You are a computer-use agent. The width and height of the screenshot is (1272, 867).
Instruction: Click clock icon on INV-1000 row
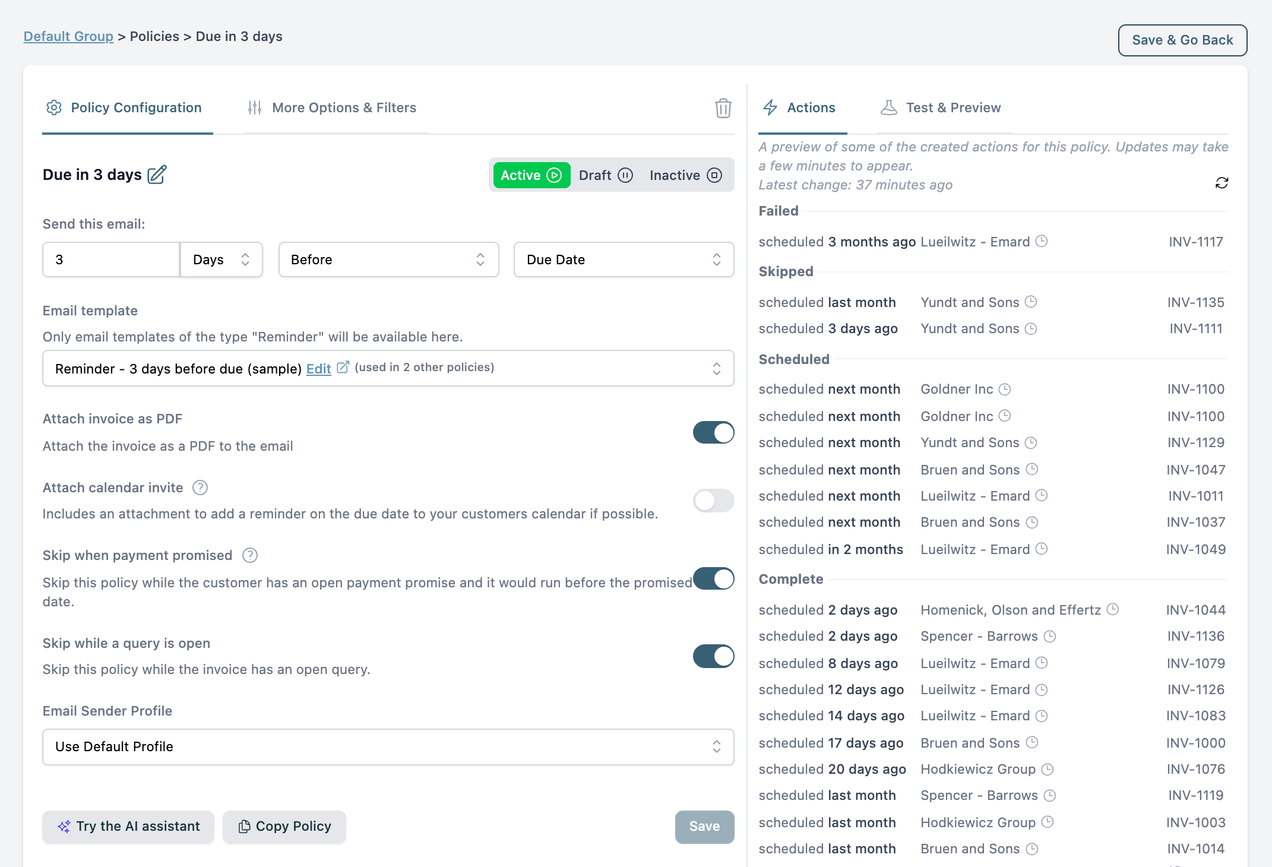pyautogui.click(x=1032, y=742)
